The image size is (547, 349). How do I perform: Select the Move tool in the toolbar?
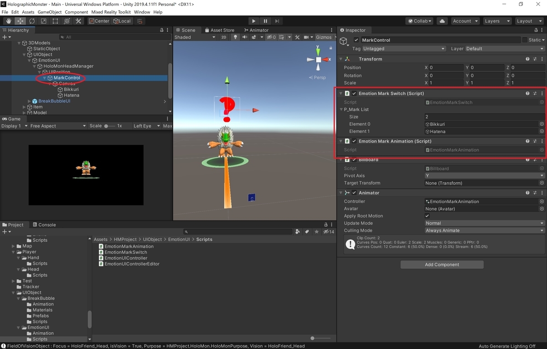pyautogui.click(x=21, y=21)
